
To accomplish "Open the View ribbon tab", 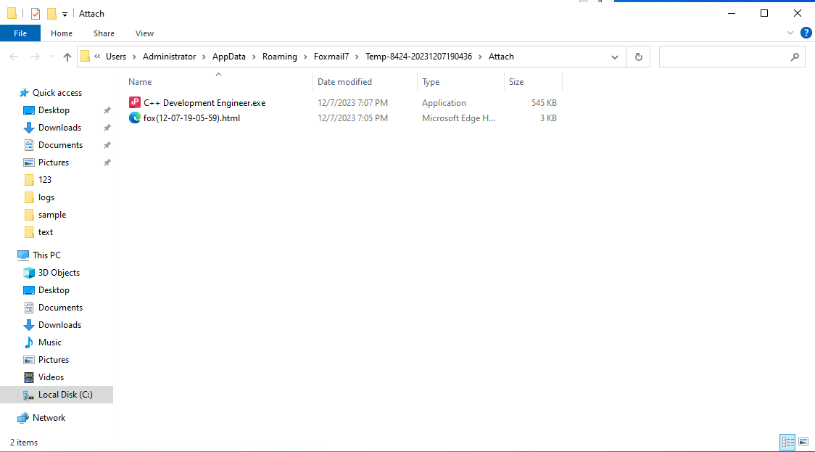I will [144, 33].
